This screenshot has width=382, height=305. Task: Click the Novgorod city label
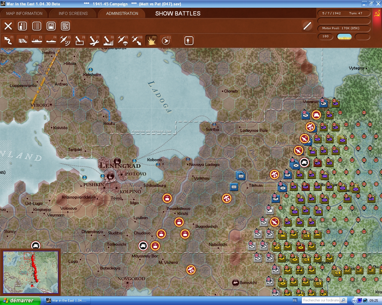131,279
